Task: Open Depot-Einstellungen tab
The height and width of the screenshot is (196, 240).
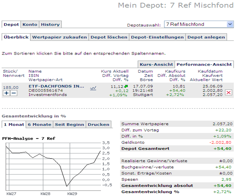Action: pos(157,37)
